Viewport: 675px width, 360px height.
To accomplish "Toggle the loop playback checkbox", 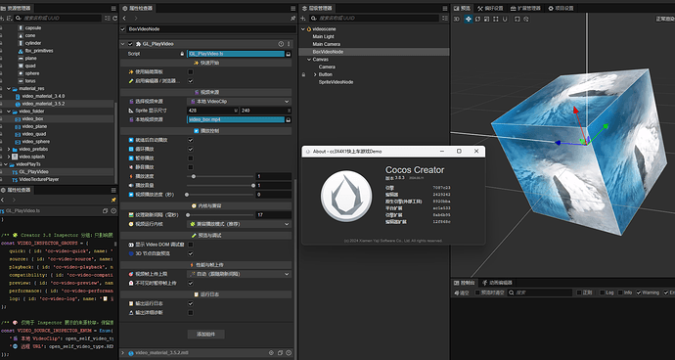I will [x=191, y=149].
